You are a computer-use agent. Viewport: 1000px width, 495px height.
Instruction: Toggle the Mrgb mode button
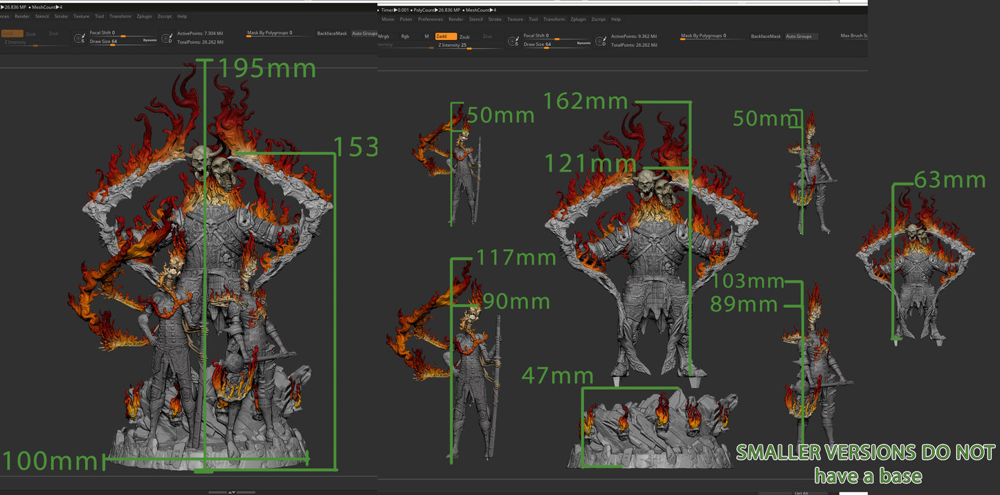pos(383,37)
